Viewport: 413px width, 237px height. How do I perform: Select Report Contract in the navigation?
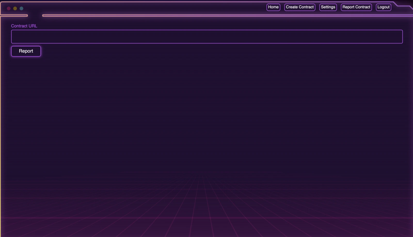click(x=356, y=7)
